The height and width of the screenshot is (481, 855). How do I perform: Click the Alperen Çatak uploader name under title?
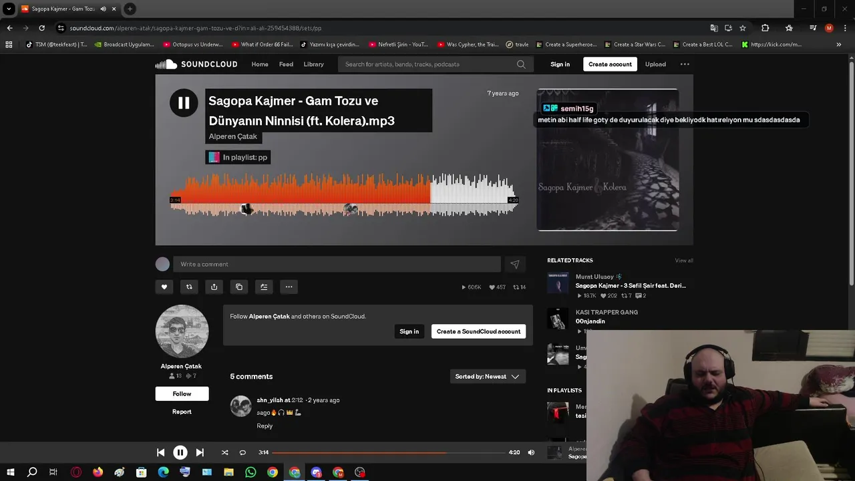232,136
